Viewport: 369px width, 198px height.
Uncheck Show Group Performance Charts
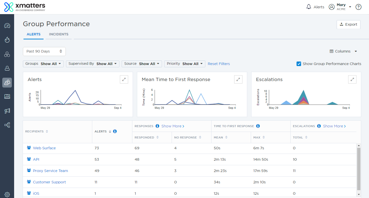[x=299, y=64]
